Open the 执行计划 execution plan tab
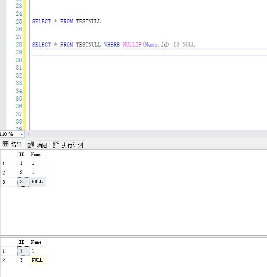 click(68, 145)
